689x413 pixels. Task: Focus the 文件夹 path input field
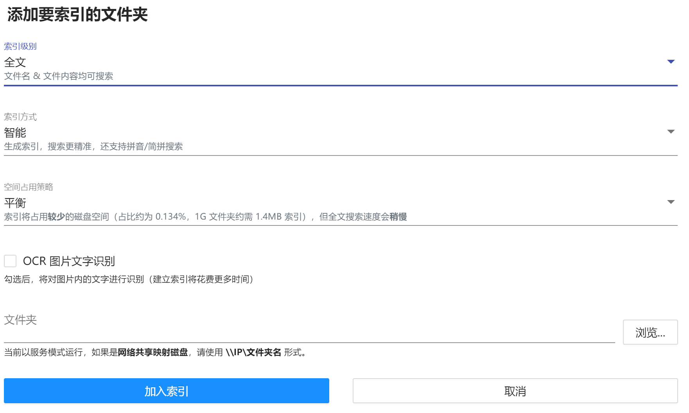[309, 333]
